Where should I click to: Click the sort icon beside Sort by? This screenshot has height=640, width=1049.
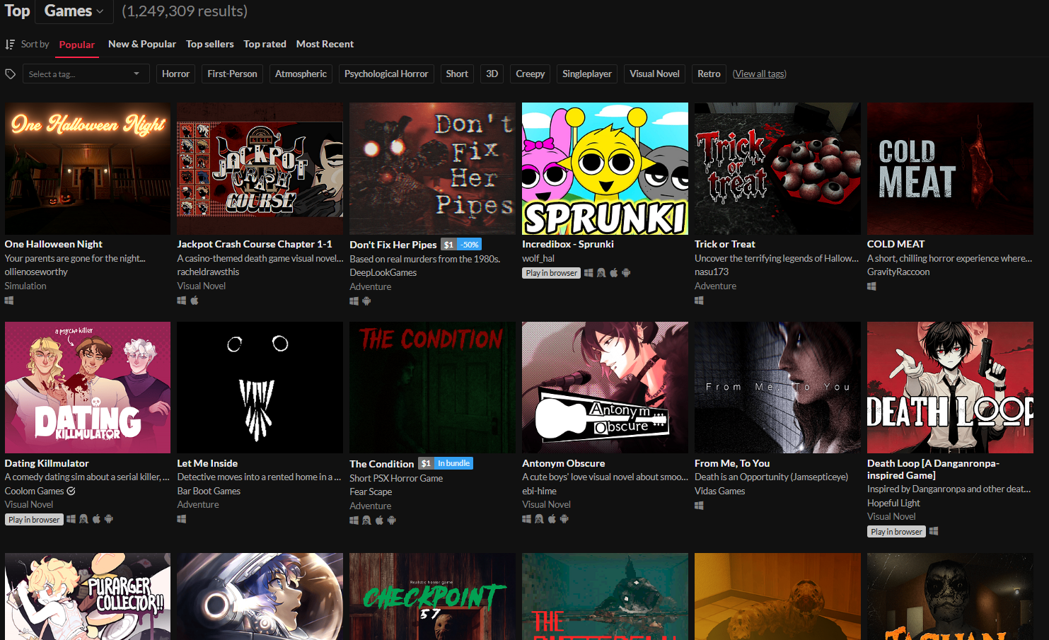pyautogui.click(x=10, y=45)
